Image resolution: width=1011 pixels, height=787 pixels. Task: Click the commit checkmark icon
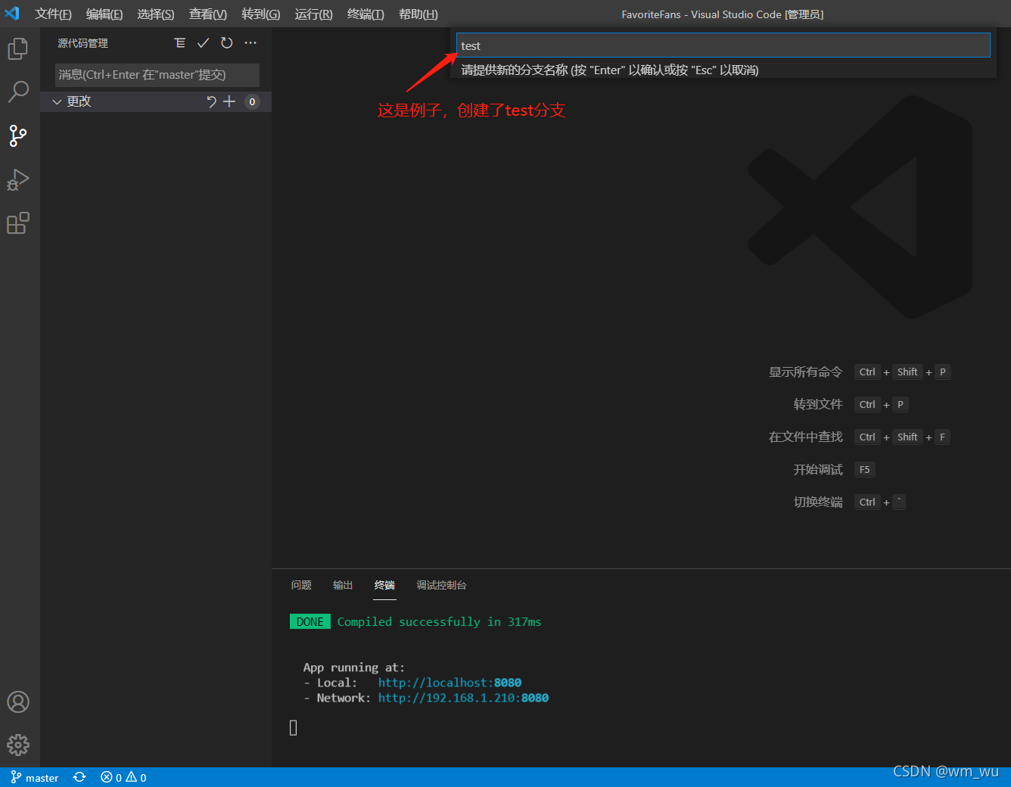click(x=203, y=43)
